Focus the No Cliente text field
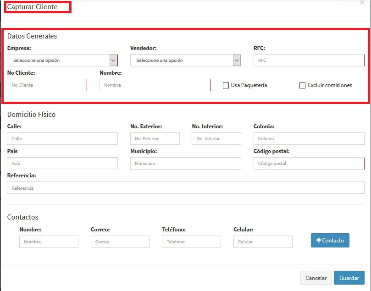Screen dimensions: 371x291 point(47,85)
